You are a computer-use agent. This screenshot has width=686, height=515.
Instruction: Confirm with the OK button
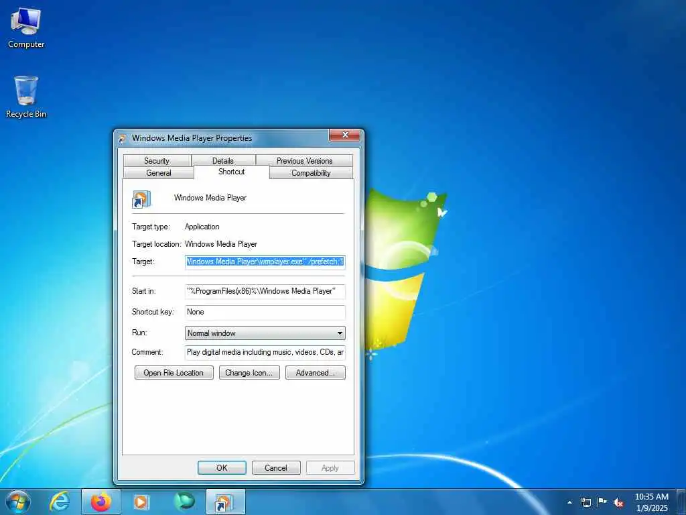222,467
